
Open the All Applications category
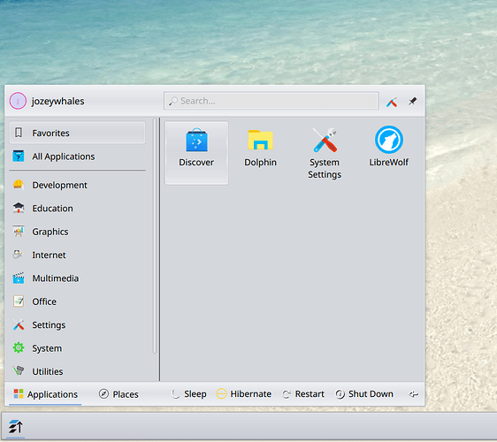(x=77, y=156)
